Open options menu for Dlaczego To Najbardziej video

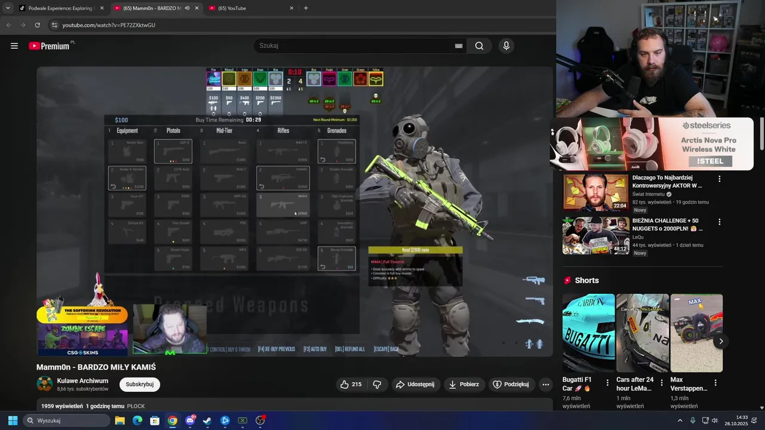[x=719, y=179]
